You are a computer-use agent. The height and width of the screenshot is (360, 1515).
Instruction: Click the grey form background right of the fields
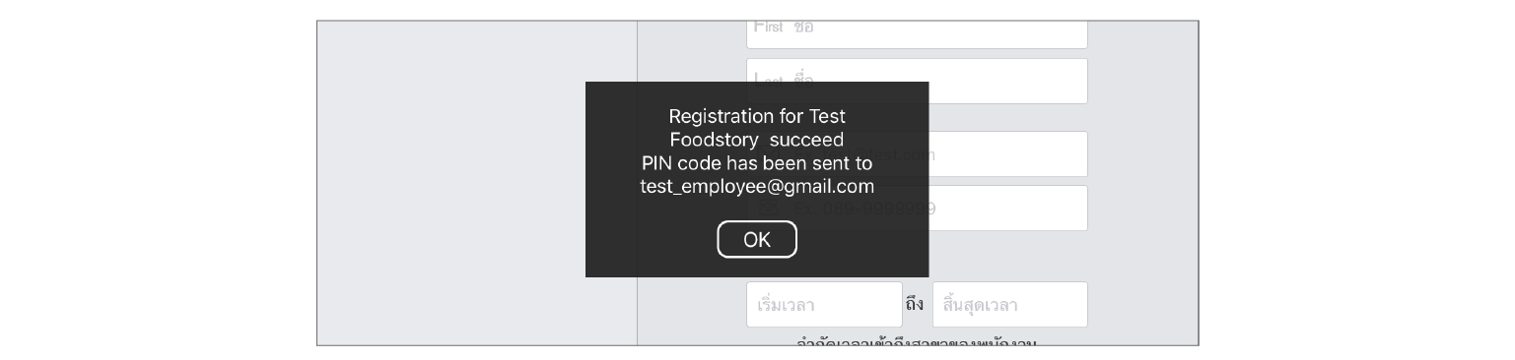tap(1143, 183)
